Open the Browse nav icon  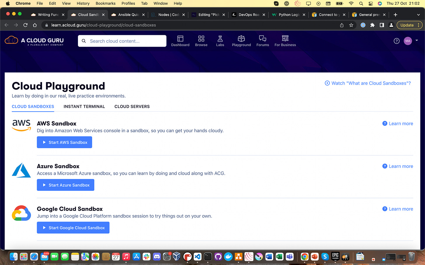tap(201, 41)
